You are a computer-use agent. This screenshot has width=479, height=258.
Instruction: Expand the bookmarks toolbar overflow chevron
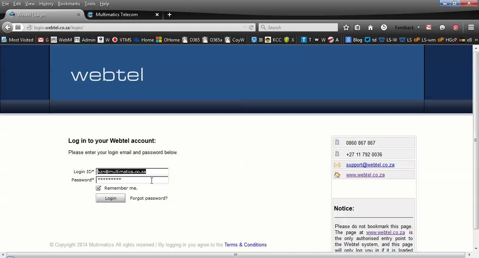476,40
